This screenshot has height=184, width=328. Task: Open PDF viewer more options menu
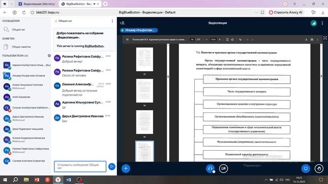tap(318, 39)
